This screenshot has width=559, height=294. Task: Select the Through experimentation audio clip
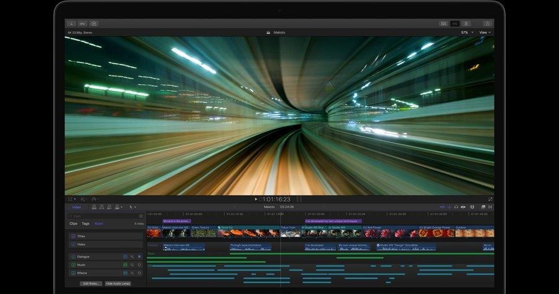coord(251,247)
